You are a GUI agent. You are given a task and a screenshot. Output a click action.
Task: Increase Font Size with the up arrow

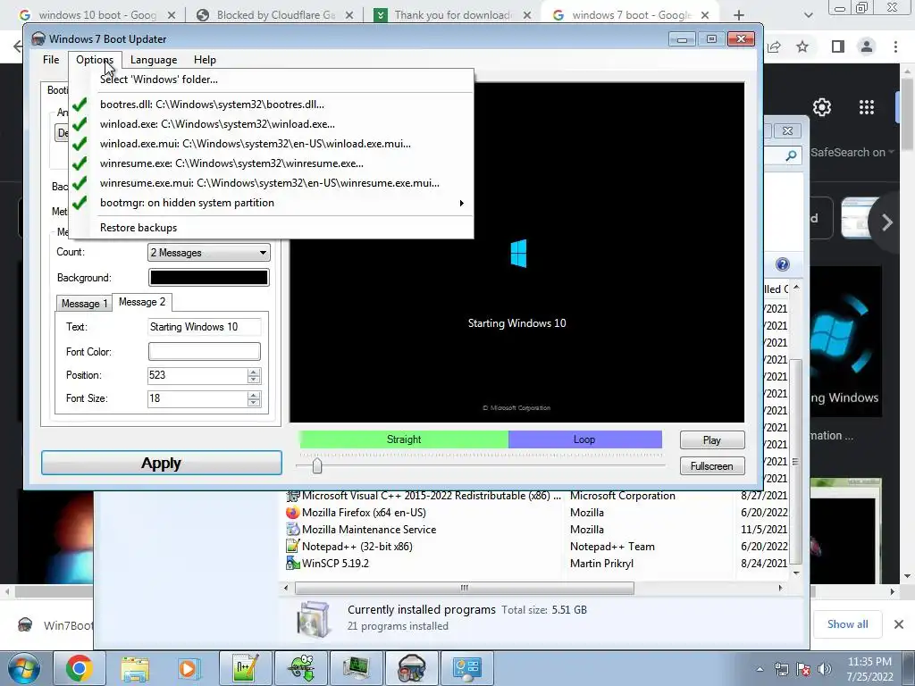(x=253, y=395)
